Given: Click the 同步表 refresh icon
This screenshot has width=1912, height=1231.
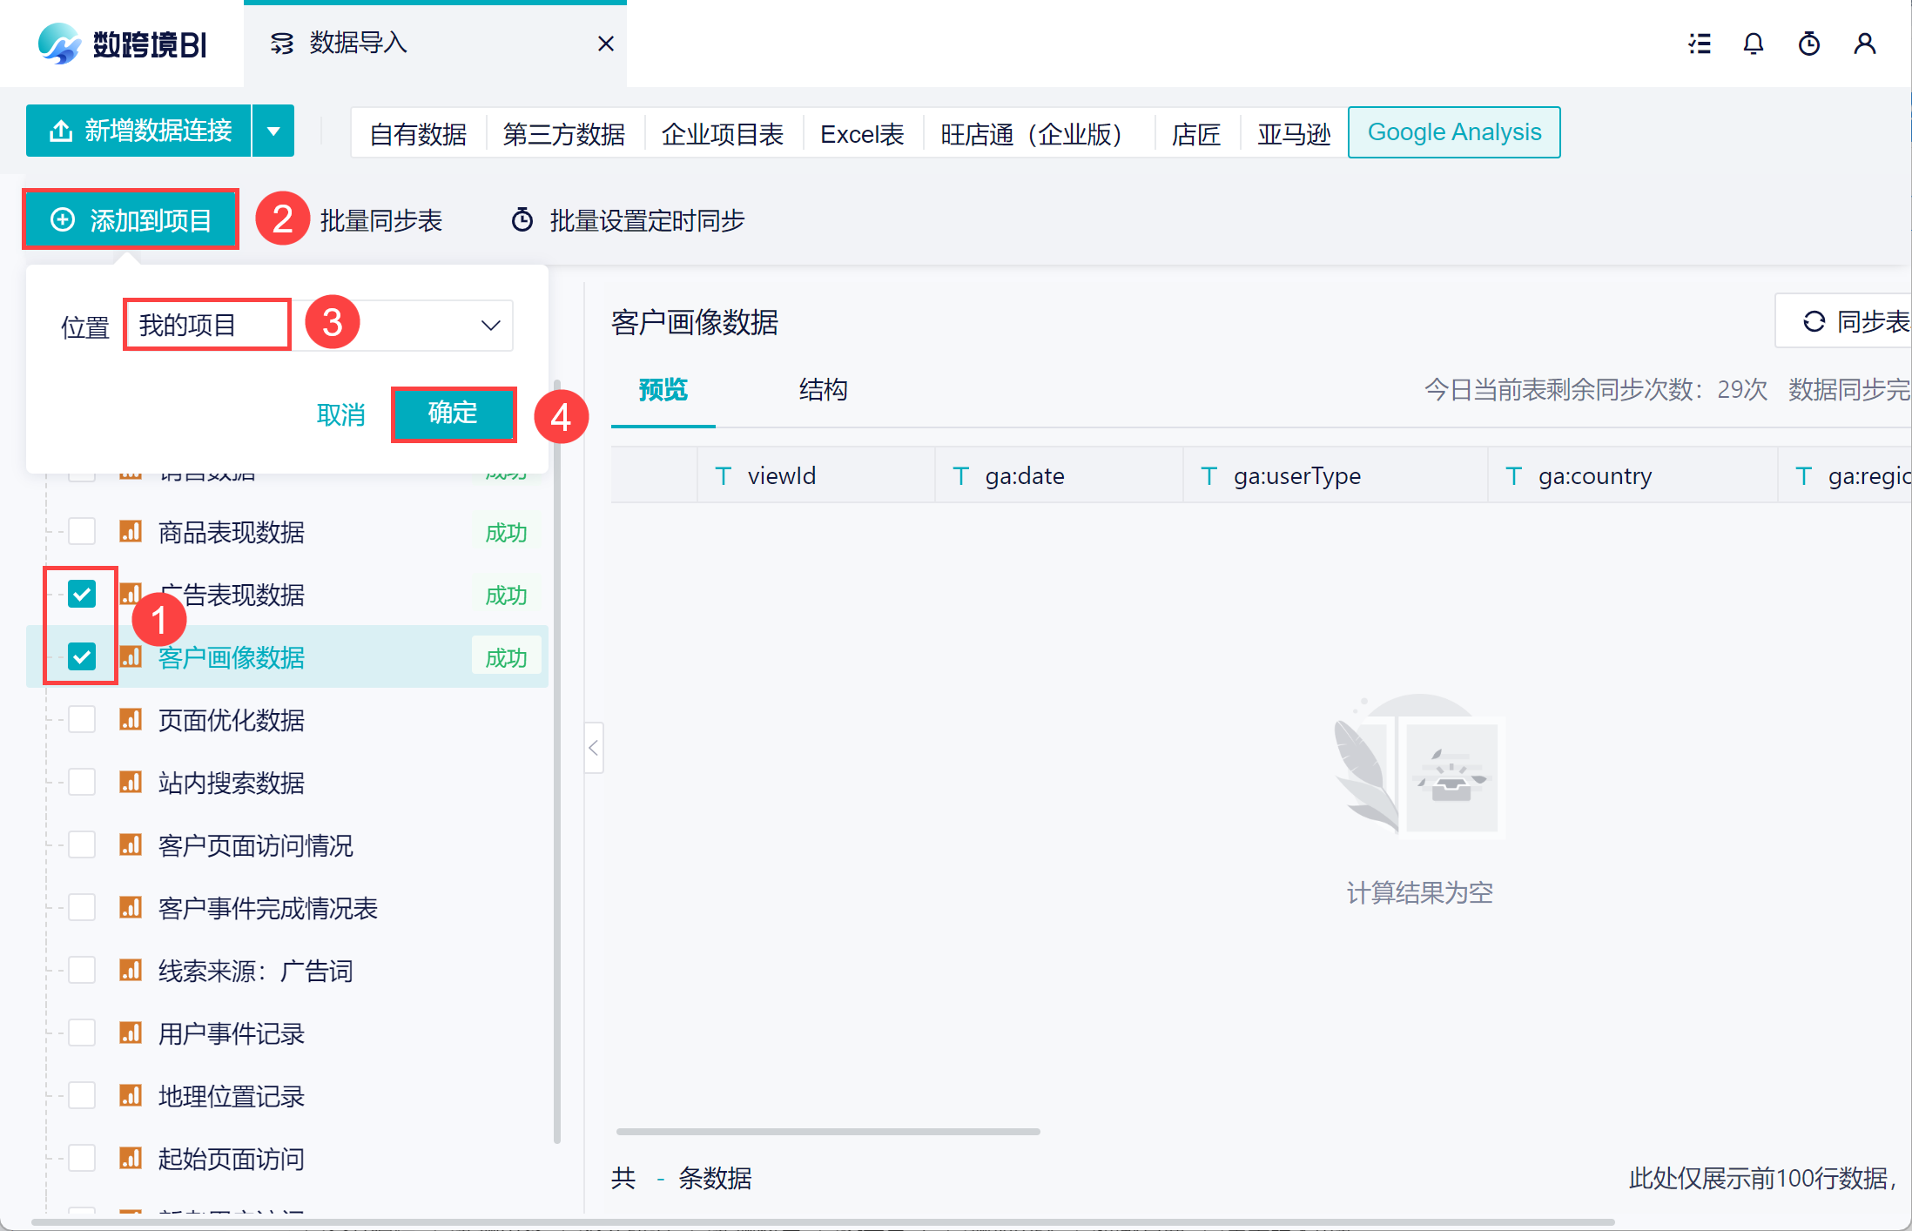Looking at the screenshot, I should [1814, 322].
